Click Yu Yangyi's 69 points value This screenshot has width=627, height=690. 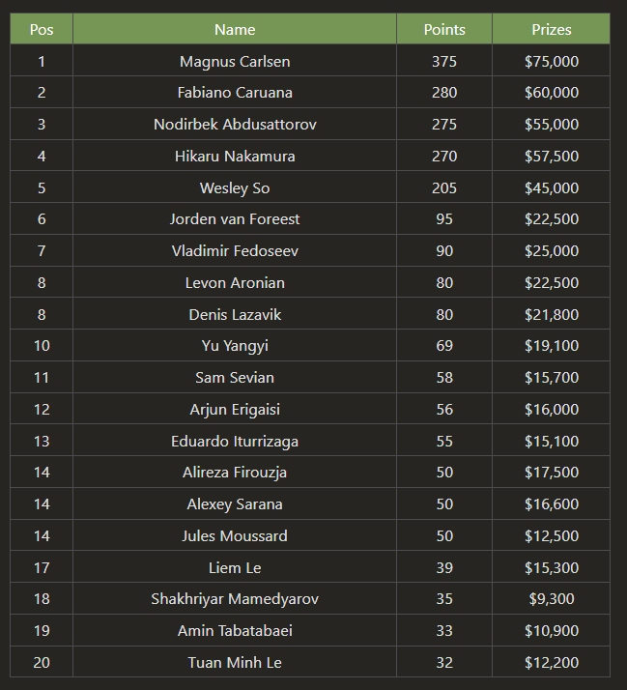tap(444, 346)
